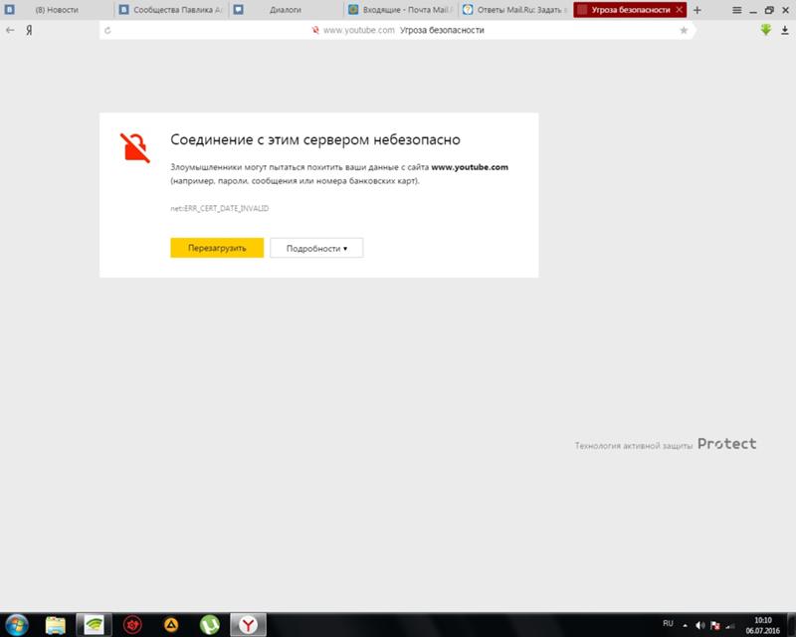Bookmark page with the star icon
Viewport: 796px width, 637px height.
click(684, 31)
